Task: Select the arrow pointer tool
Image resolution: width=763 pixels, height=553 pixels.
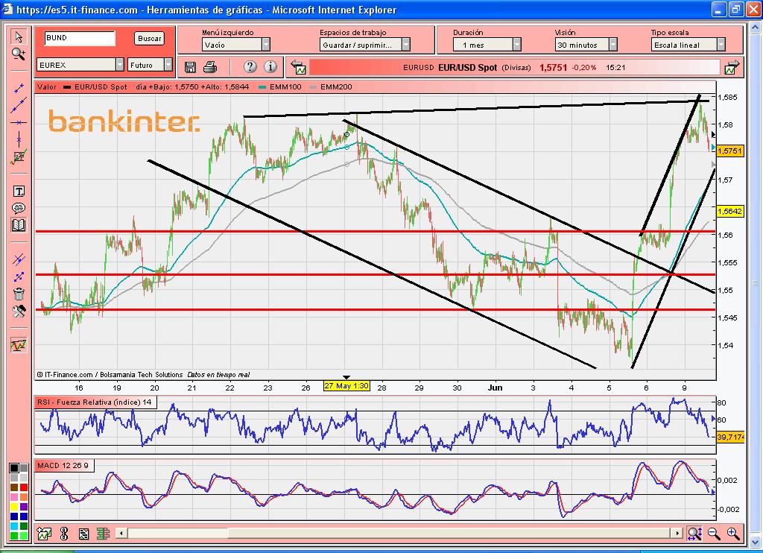Action: point(19,37)
